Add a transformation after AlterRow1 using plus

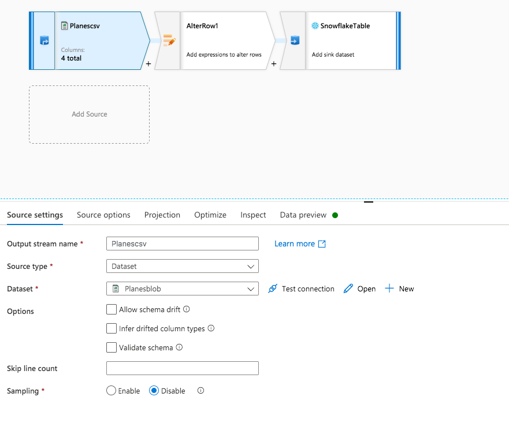274,64
